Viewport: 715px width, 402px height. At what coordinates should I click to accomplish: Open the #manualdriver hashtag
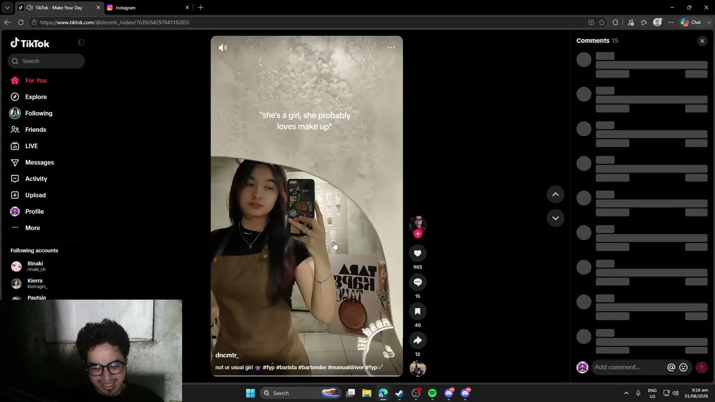click(x=346, y=367)
